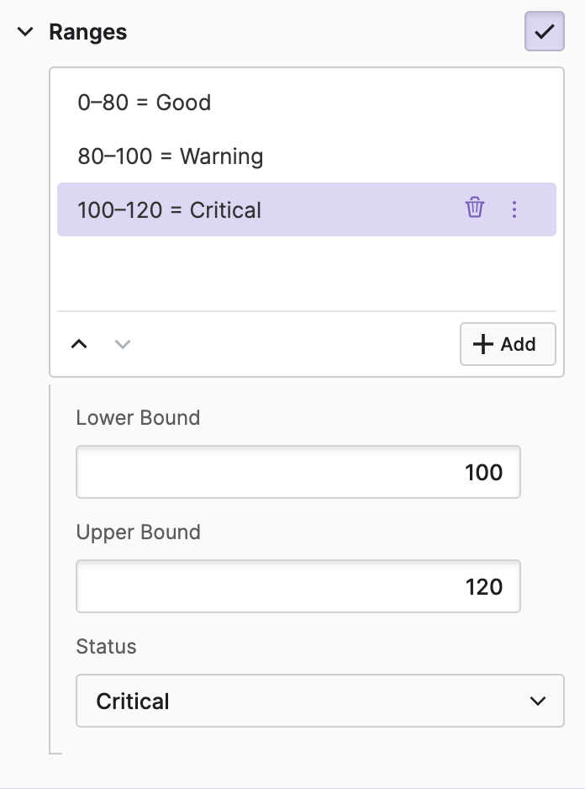The image size is (585, 789).
Task: Open the Status dropdown showing Critical
Action: [x=319, y=701]
